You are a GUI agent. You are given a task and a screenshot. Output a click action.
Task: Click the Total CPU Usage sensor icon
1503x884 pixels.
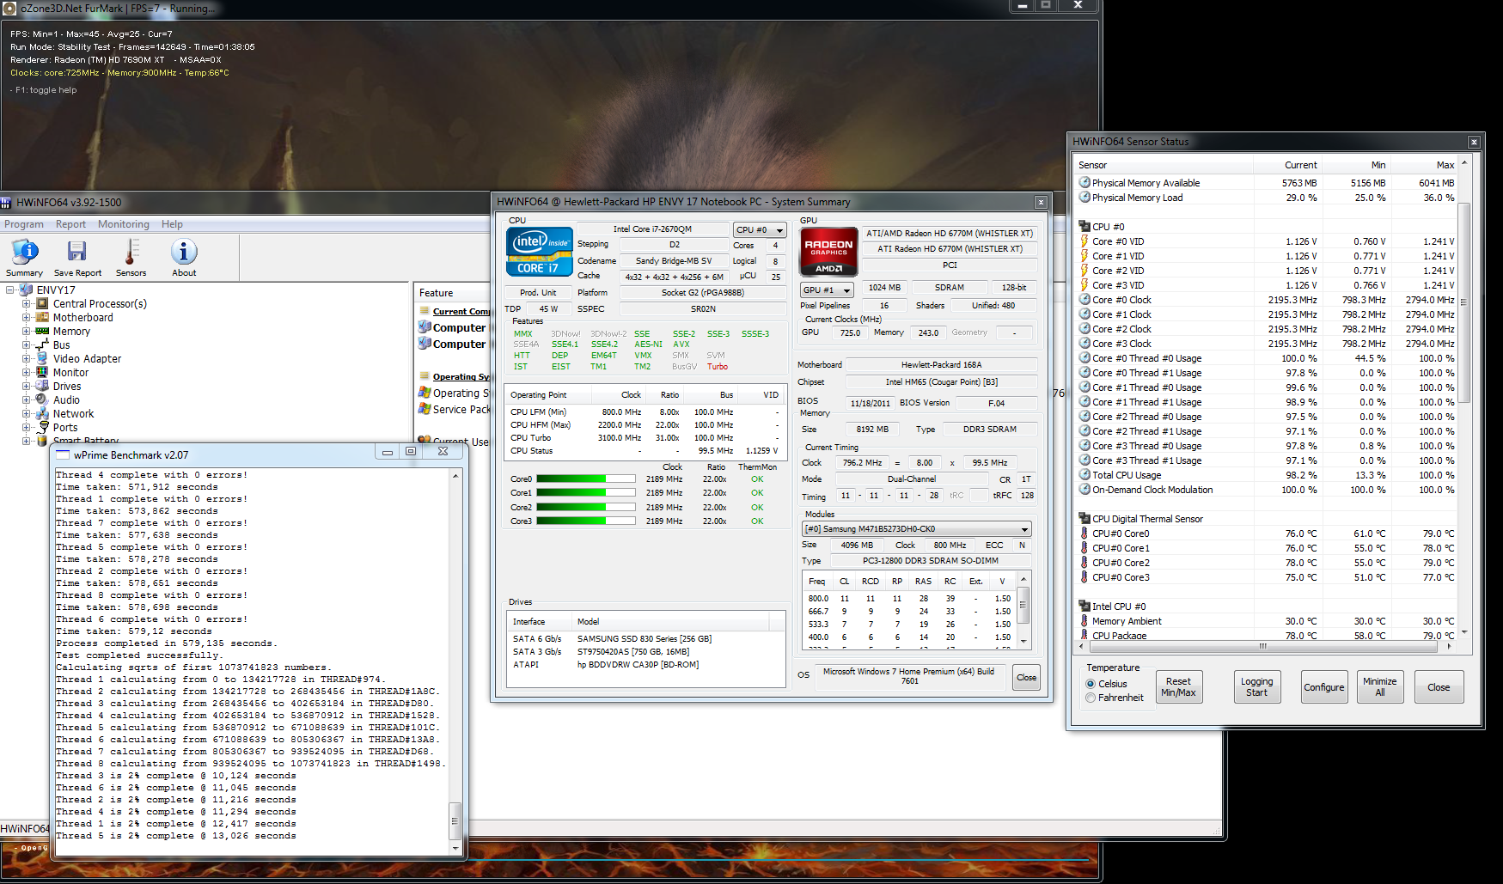point(1084,475)
